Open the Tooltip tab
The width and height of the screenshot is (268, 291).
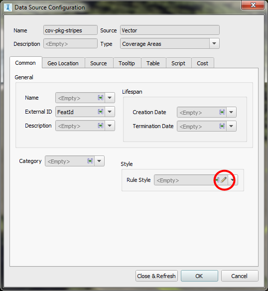coord(127,63)
